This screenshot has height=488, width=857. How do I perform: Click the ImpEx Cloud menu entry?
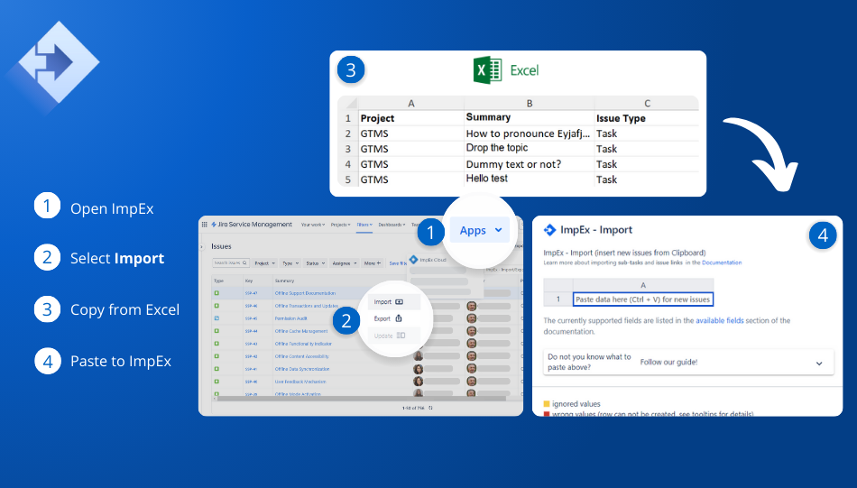[428, 260]
